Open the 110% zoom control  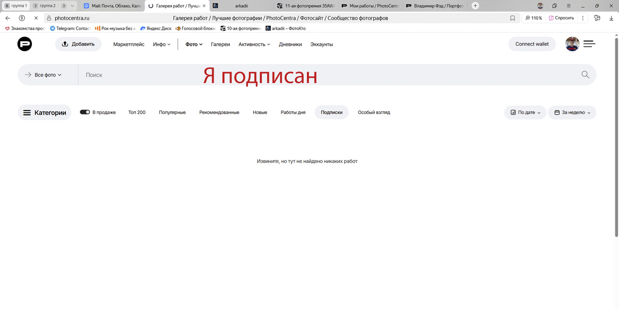(x=534, y=18)
